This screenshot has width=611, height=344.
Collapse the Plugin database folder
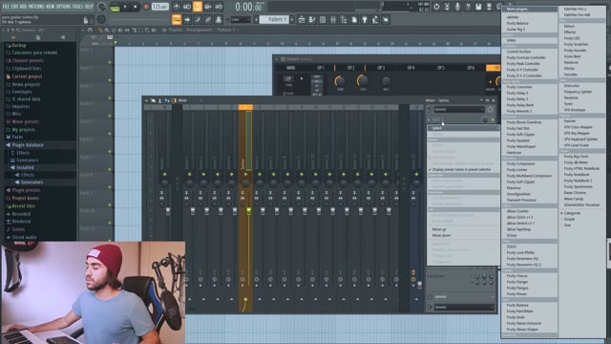pos(28,144)
